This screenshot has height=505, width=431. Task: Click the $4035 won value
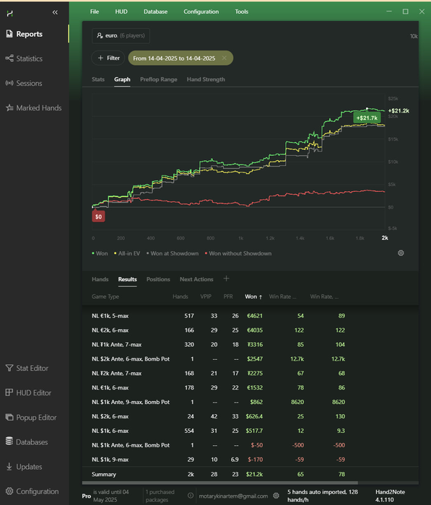click(255, 330)
